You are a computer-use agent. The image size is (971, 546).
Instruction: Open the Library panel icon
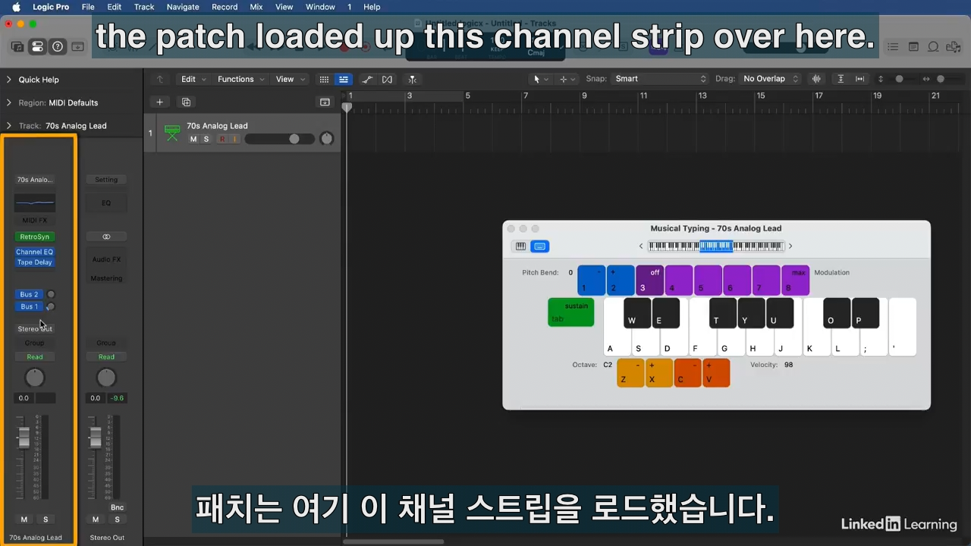point(17,47)
